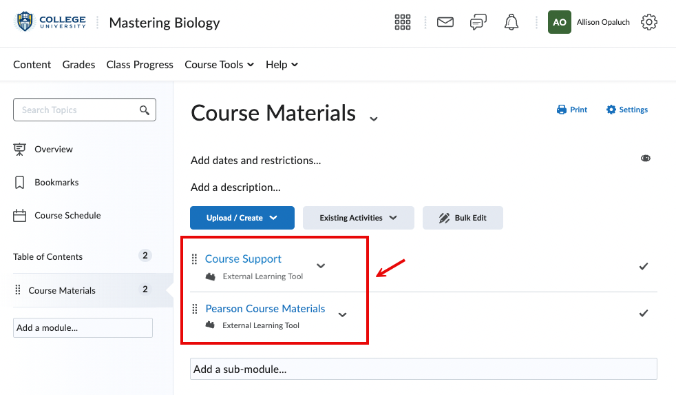Click the Pearson Course Materials completion checkmark
The height and width of the screenshot is (395, 676).
pyautogui.click(x=644, y=313)
